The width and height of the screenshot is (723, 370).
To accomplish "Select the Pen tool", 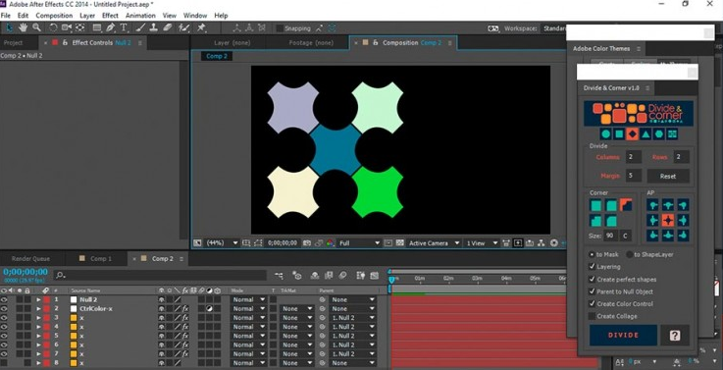I will point(111,27).
